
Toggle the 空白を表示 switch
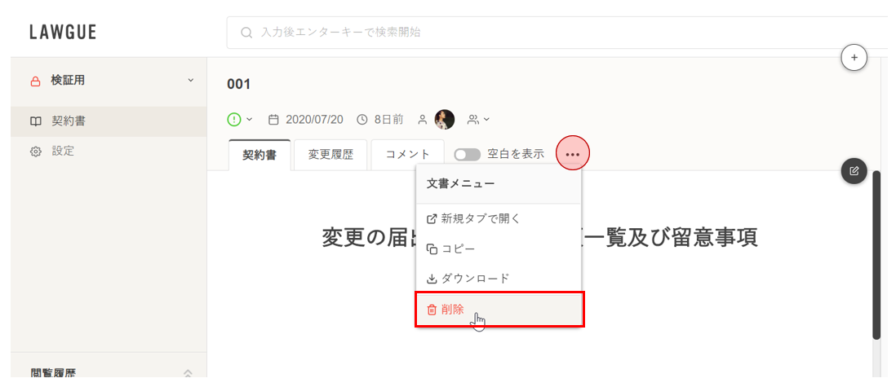pos(468,154)
